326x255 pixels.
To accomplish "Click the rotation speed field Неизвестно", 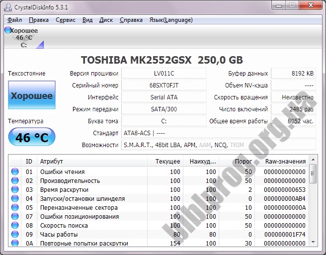I will point(293,97).
